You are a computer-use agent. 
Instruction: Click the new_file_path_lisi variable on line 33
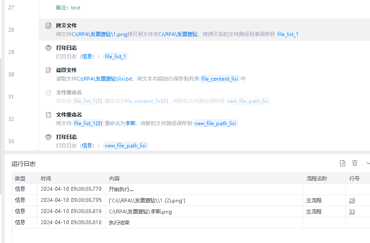click(126, 146)
